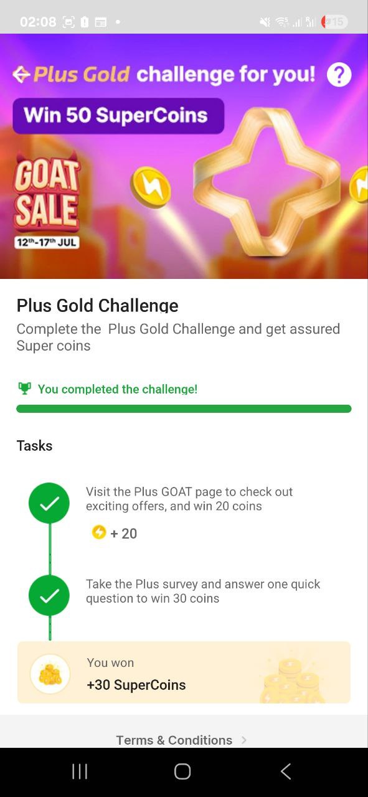Open Android recent apps button
Image resolution: width=368 pixels, height=797 pixels.
point(80,772)
